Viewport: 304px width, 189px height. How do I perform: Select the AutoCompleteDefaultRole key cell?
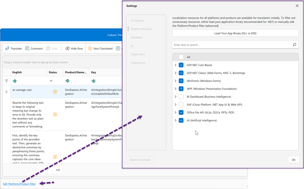pyautogui.click(x=106, y=91)
